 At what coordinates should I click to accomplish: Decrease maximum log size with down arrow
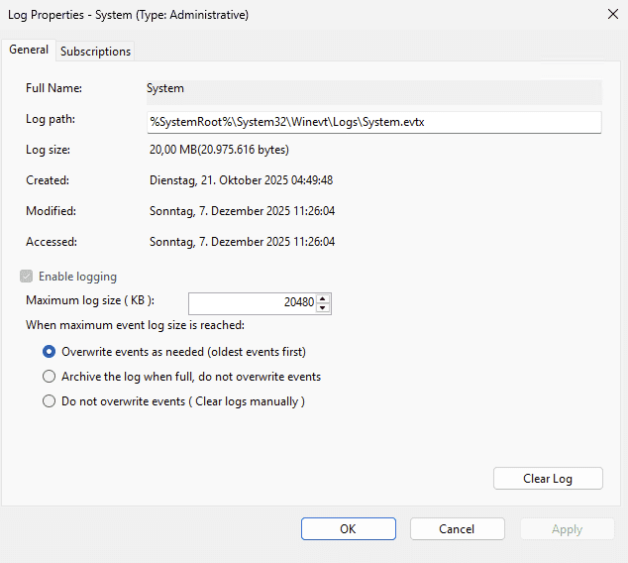pyautogui.click(x=323, y=308)
